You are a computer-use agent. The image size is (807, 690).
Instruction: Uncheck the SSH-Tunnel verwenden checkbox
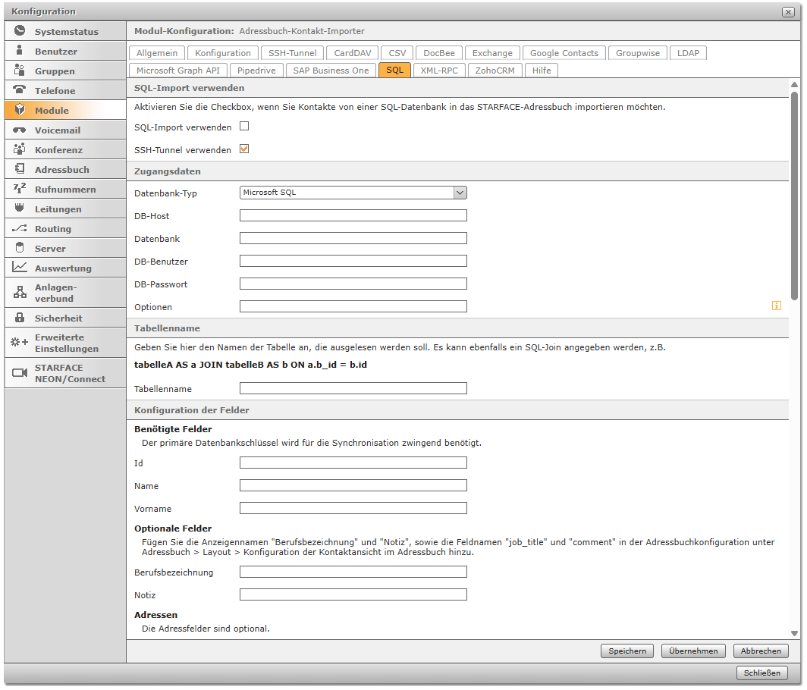(244, 149)
